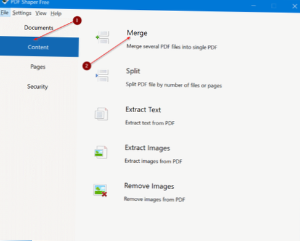
Task: Open the Help menu
Action: point(56,14)
